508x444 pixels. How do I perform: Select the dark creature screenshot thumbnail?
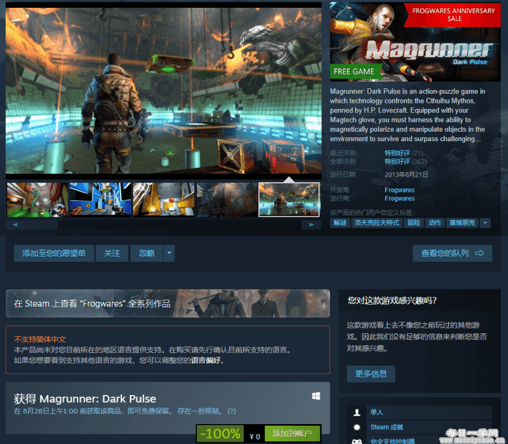[x=227, y=200]
